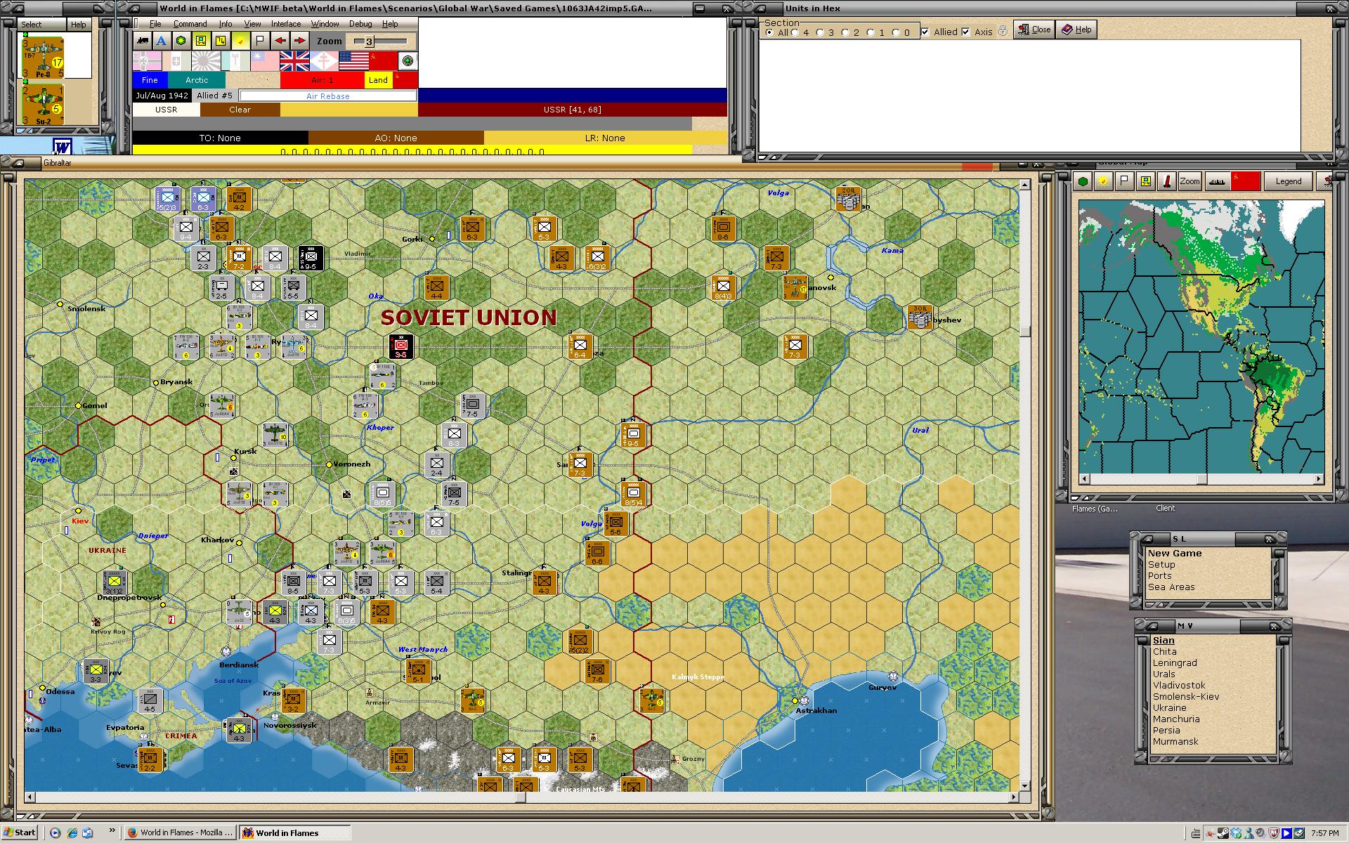Click the blue letter A toolbar icon

tap(162, 41)
